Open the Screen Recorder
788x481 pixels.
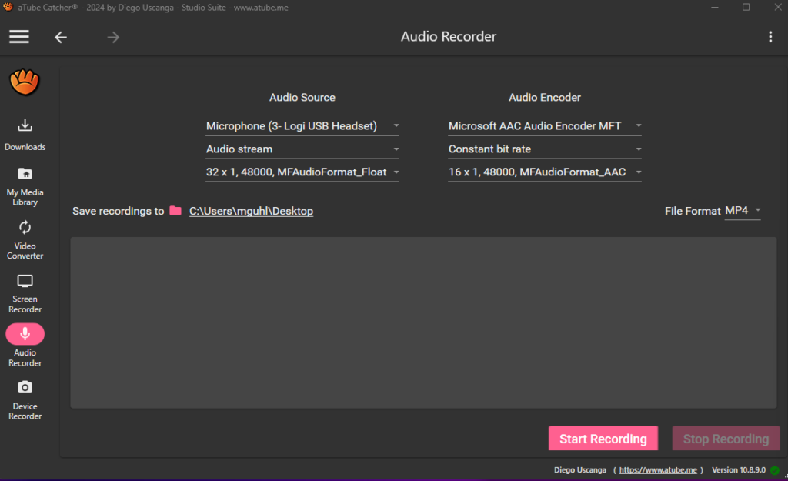point(25,293)
